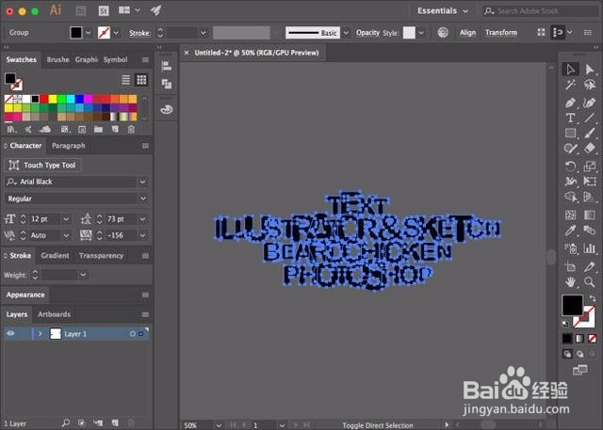Screen dimensions: 603x430
Task: Open the 12 pt font size dropdown
Action: [66, 219]
